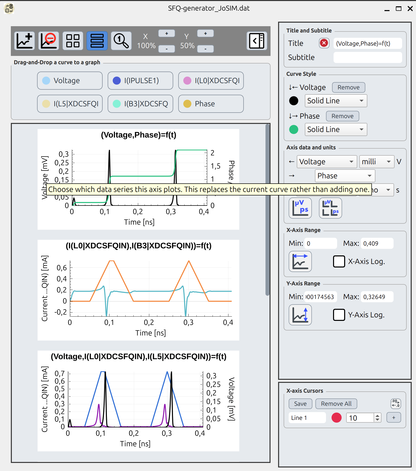Select the I(L0|XDCSFQI curve chip
Viewport: 416px width, 471px height.
(x=211, y=81)
